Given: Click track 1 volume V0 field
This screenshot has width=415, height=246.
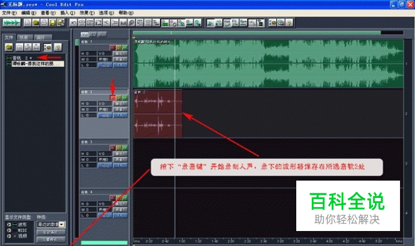Looking at the screenshot, I should tap(104, 53).
